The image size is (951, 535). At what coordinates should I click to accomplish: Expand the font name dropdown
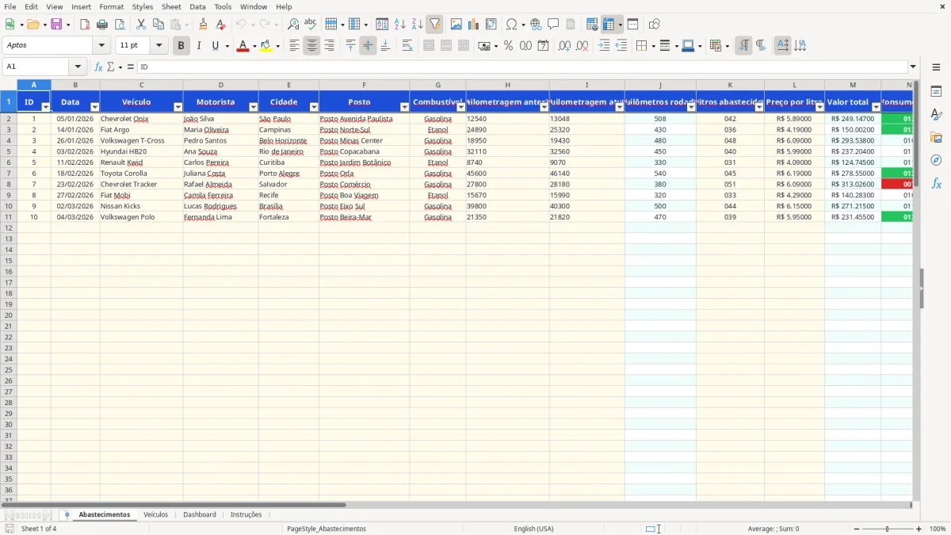[101, 46]
